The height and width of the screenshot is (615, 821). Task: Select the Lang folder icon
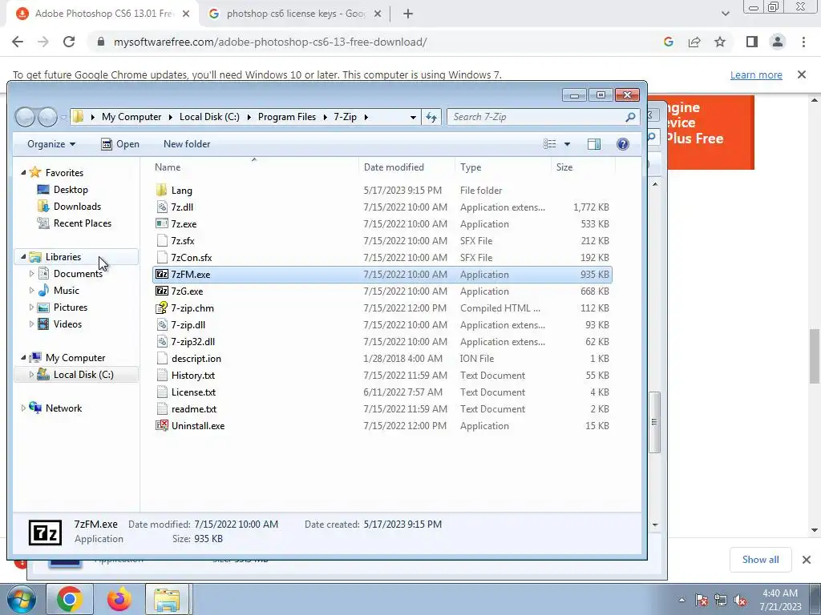[162, 191]
